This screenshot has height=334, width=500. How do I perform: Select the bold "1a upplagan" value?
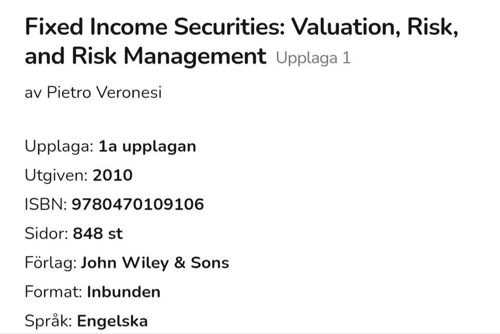(147, 146)
